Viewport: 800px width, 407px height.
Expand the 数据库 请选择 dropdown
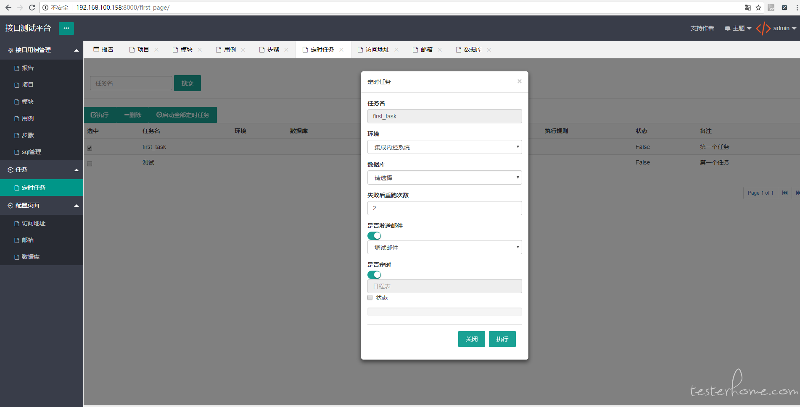(x=444, y=177)
